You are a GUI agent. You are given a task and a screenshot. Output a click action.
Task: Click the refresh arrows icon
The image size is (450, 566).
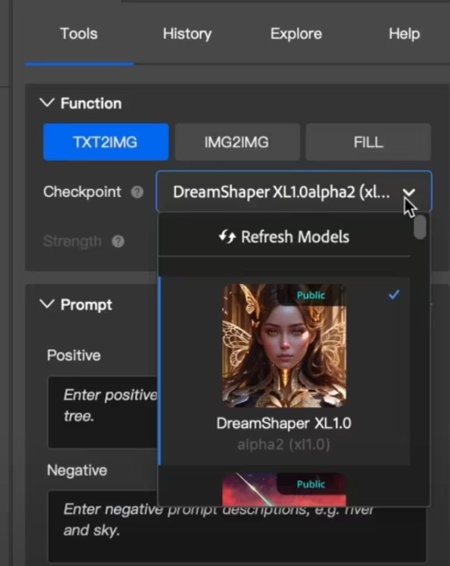[x=227, y=237]
